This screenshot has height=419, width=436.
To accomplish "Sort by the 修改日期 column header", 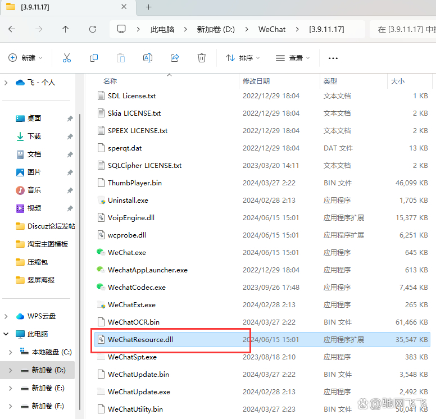I will 256,81.
